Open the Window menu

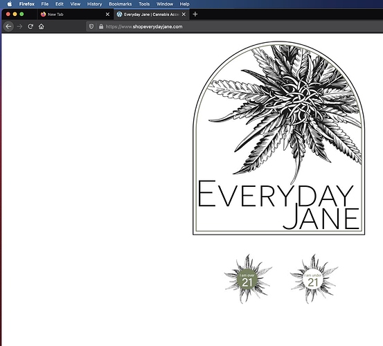[x=165, y=4]
